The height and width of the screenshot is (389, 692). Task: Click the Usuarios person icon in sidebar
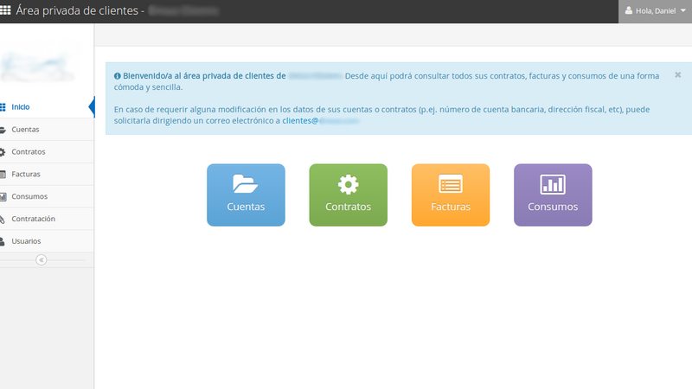(3, 241)
